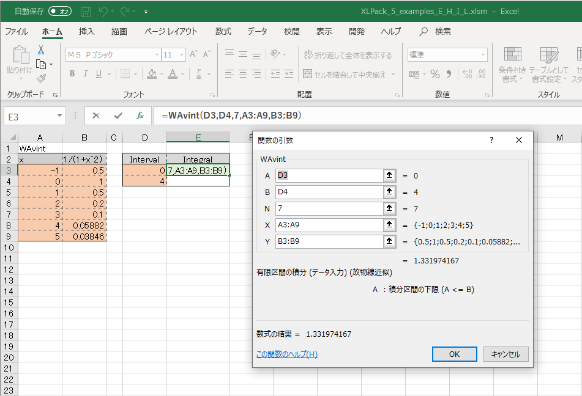Click the dialog Help question mark
The width and height of the screenshot is (582, 396).
click(x=491, y=140)
